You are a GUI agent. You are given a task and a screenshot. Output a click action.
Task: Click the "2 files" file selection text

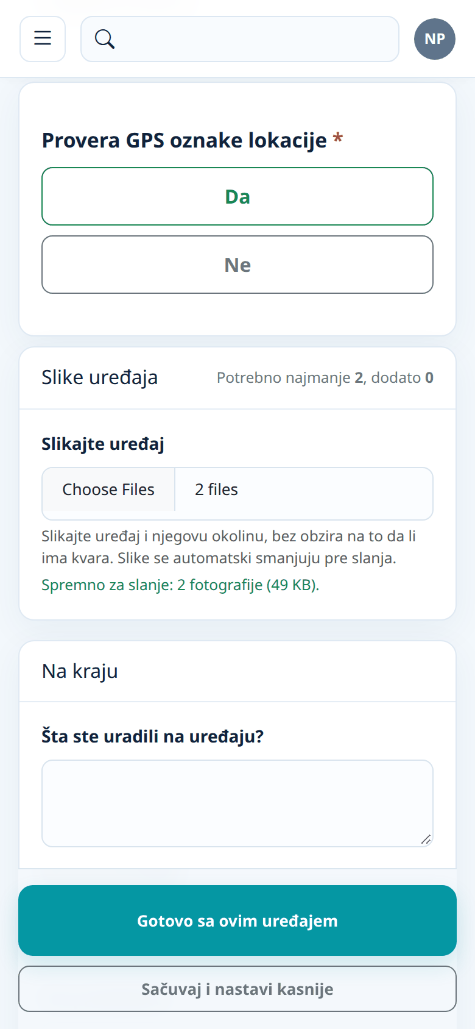click(x=216, y=490)
